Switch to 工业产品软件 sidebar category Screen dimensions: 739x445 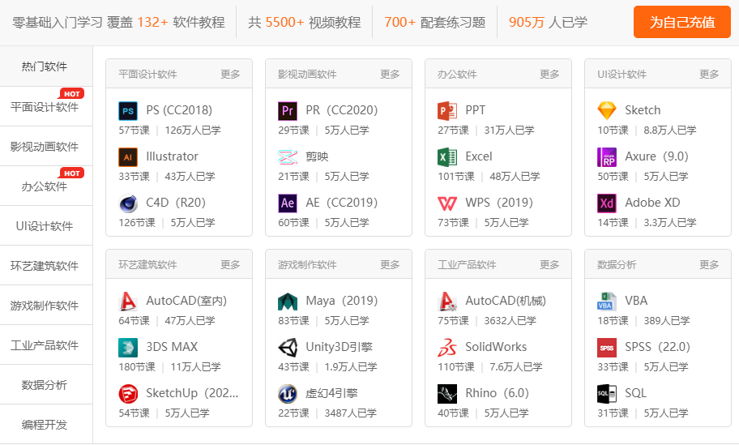click(x=46, y=344)
